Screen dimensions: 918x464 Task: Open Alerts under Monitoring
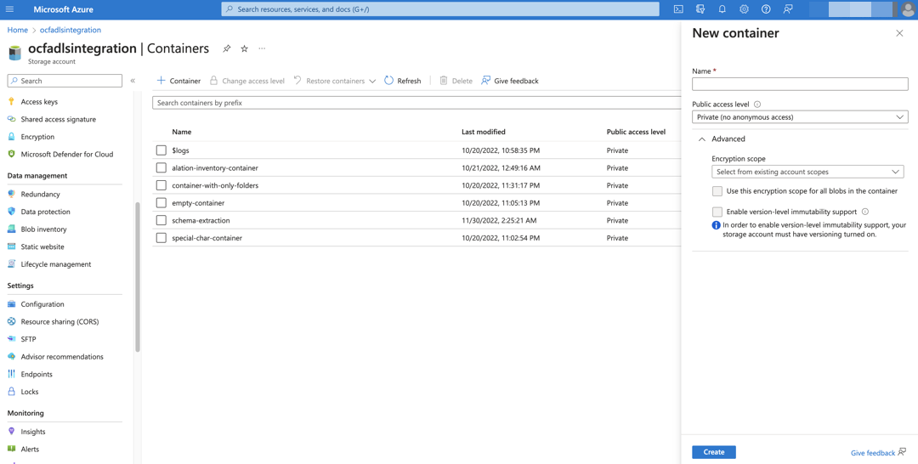click(x=31, y=449)
